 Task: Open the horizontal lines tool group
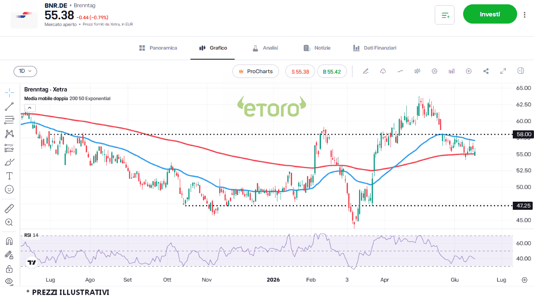[x=9, y=120]
